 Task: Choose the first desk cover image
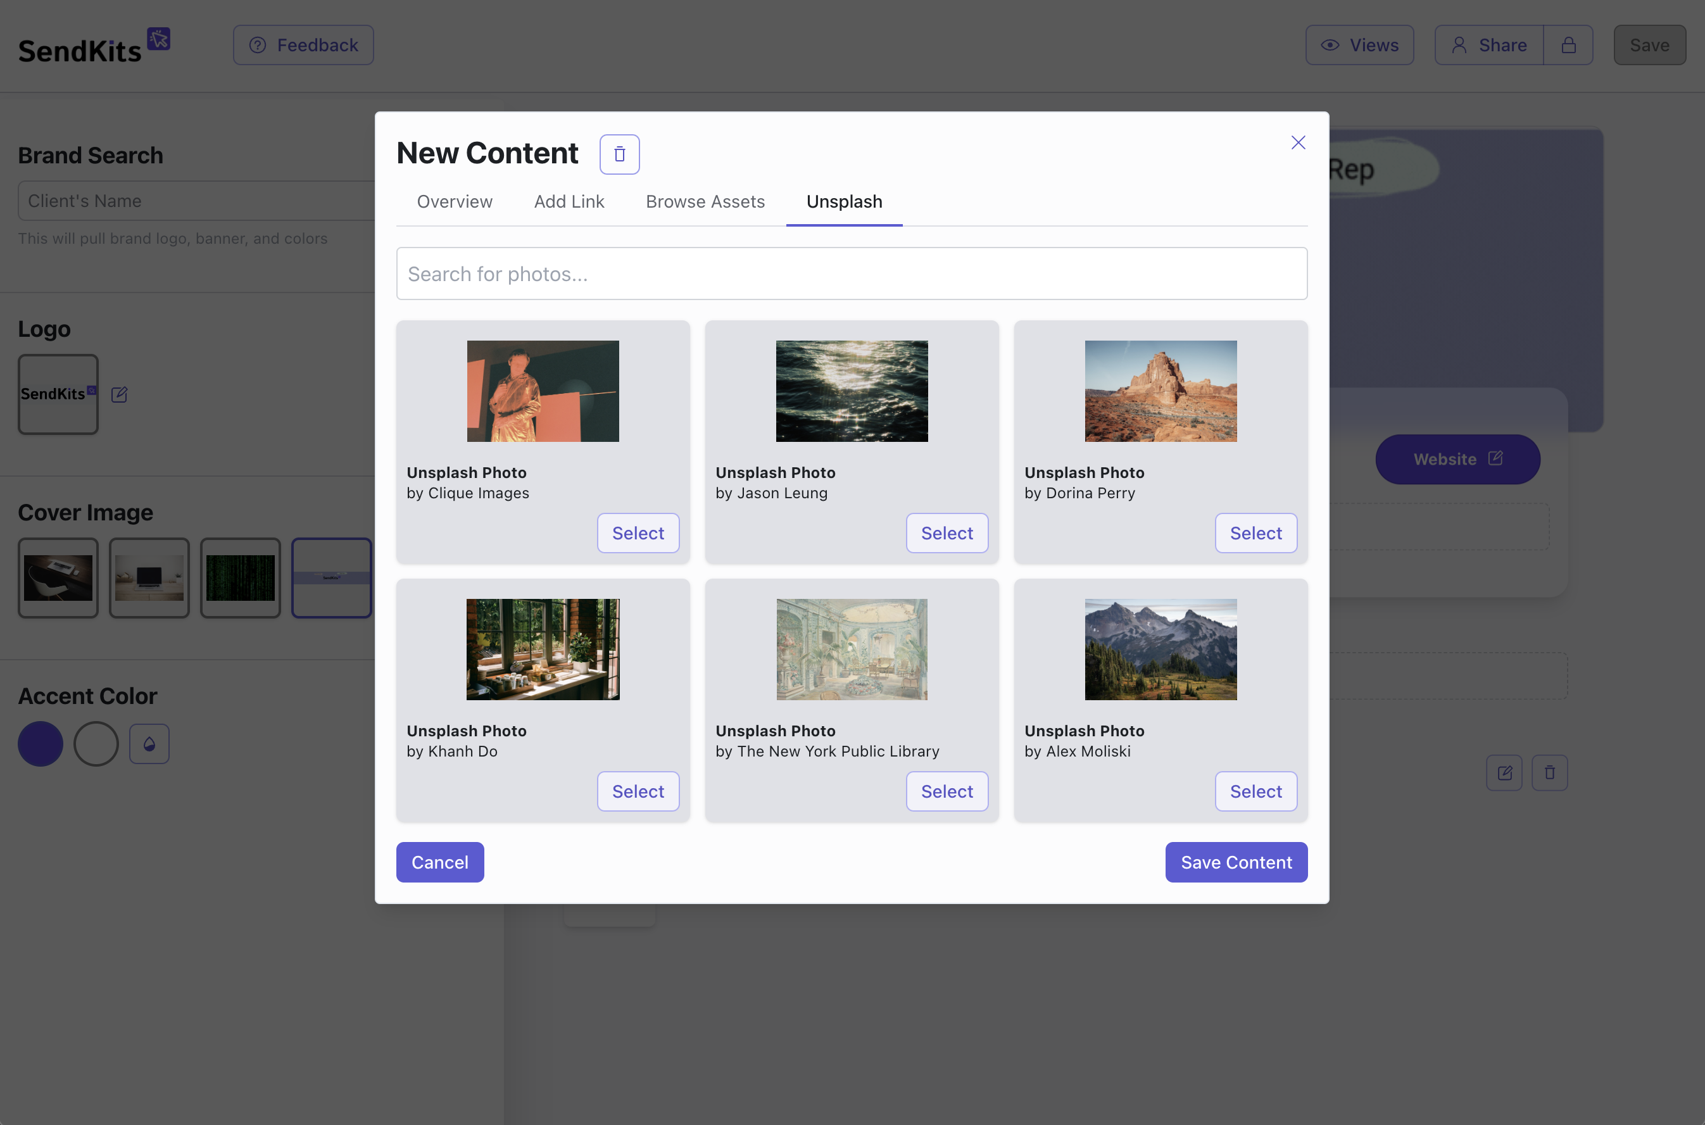(x=58, y=577)
